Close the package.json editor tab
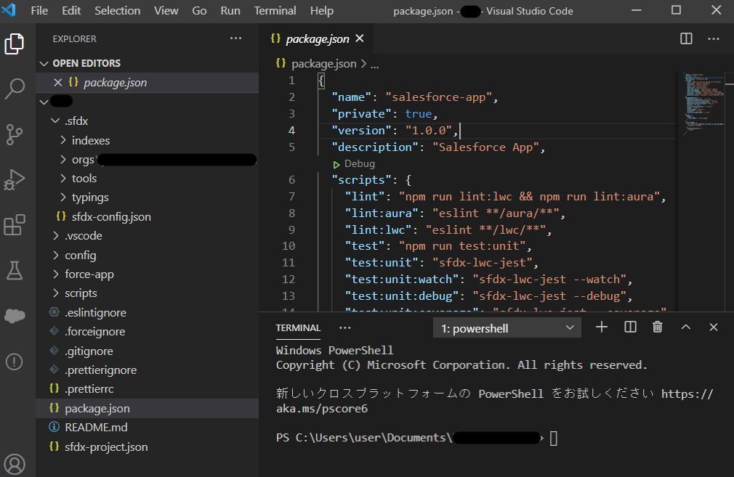This screenshot has height=477, width=734. [360, 38]
